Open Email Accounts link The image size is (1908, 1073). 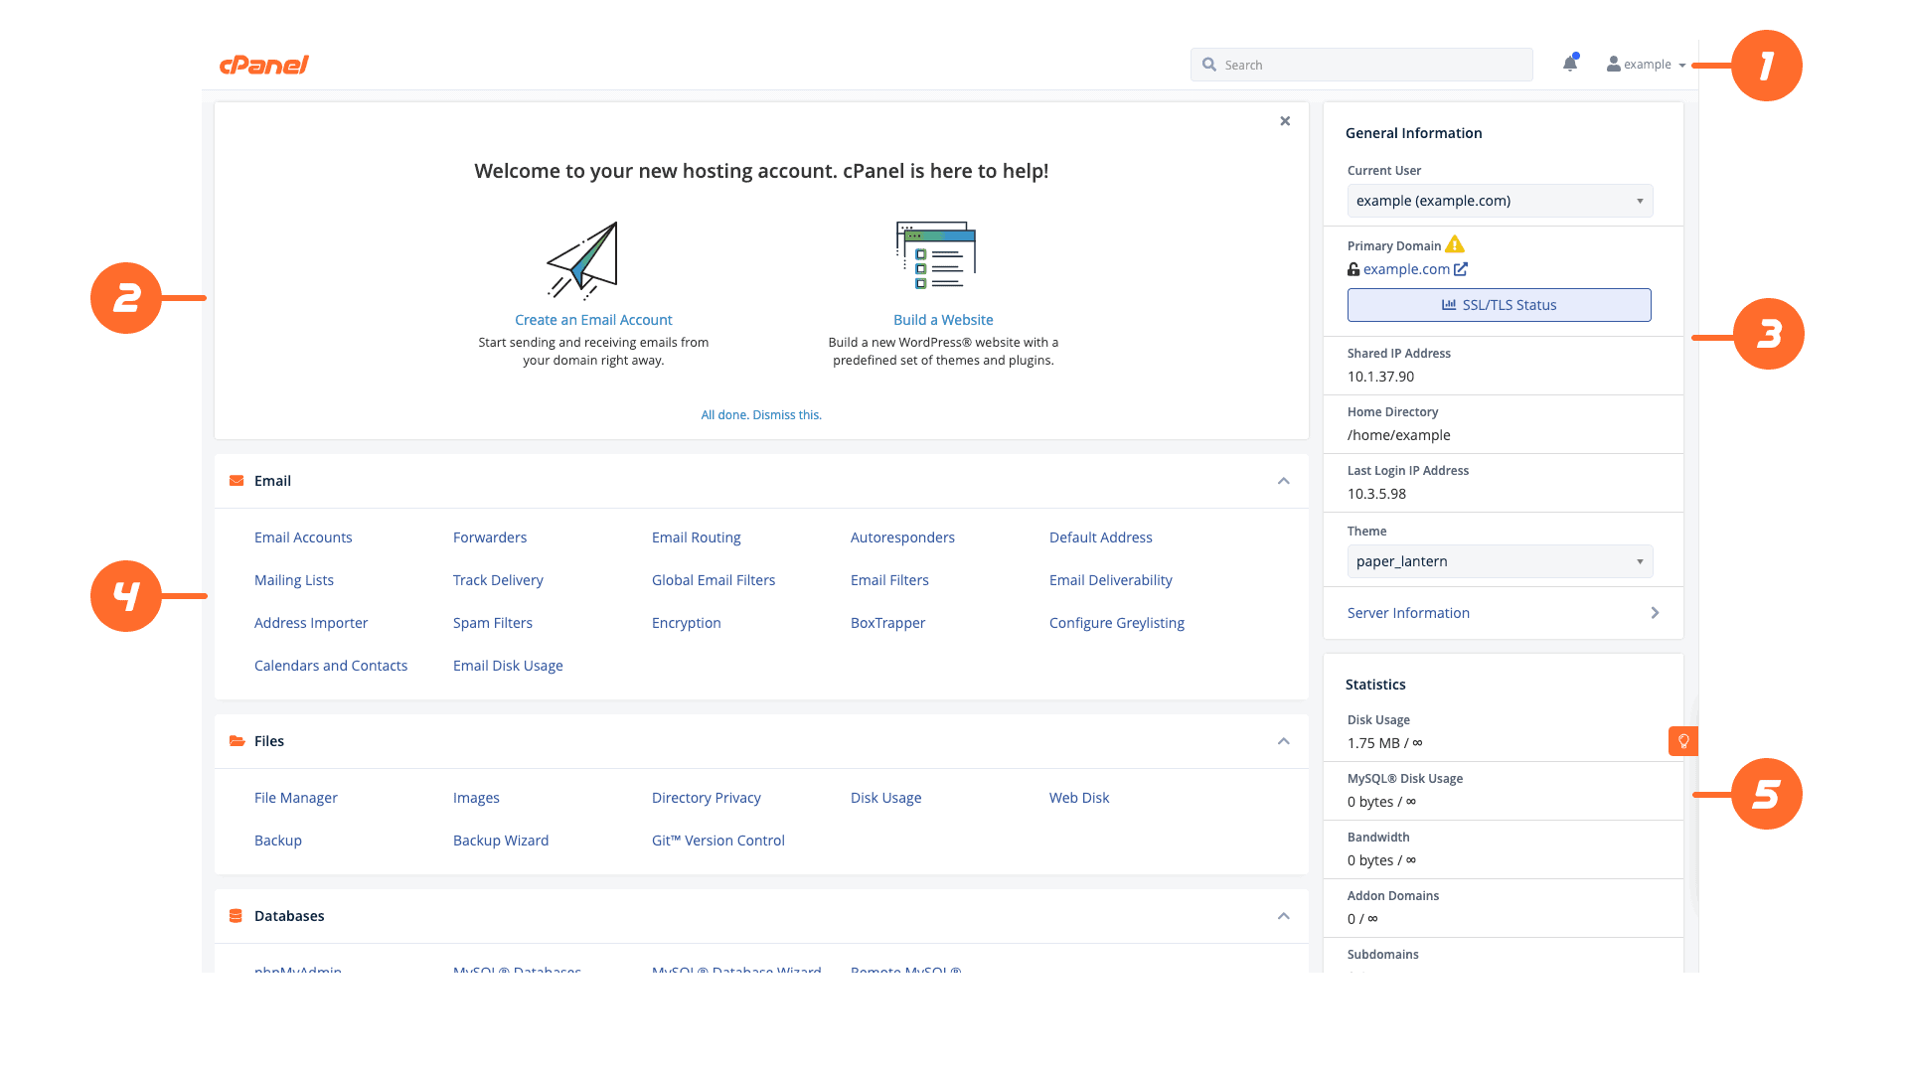[303, 537]
